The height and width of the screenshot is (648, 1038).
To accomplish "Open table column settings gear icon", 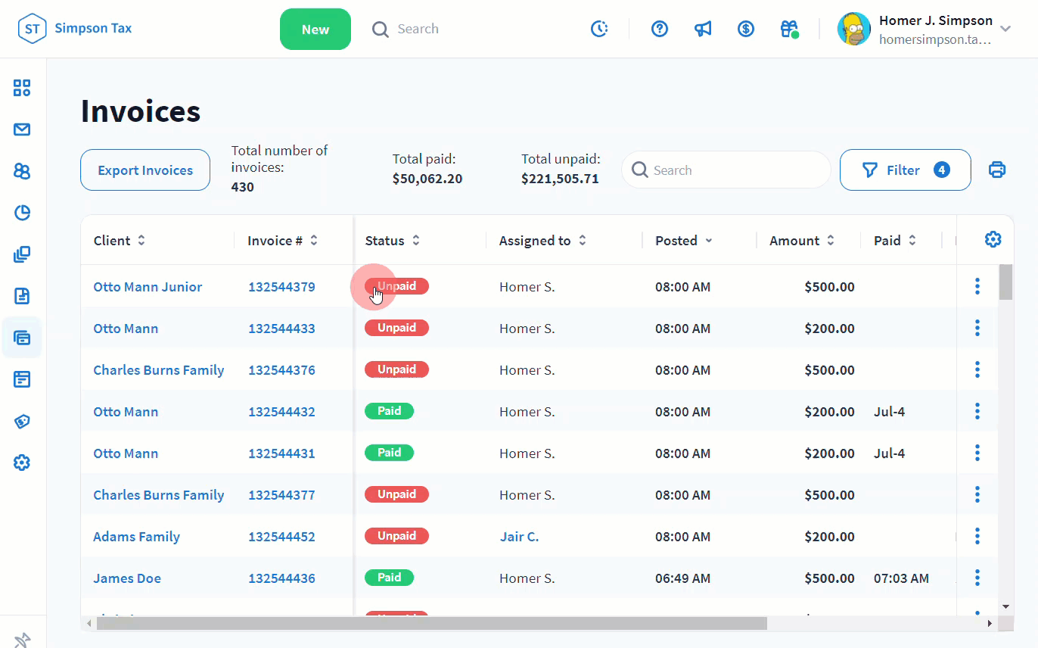I will click(993, 240).
